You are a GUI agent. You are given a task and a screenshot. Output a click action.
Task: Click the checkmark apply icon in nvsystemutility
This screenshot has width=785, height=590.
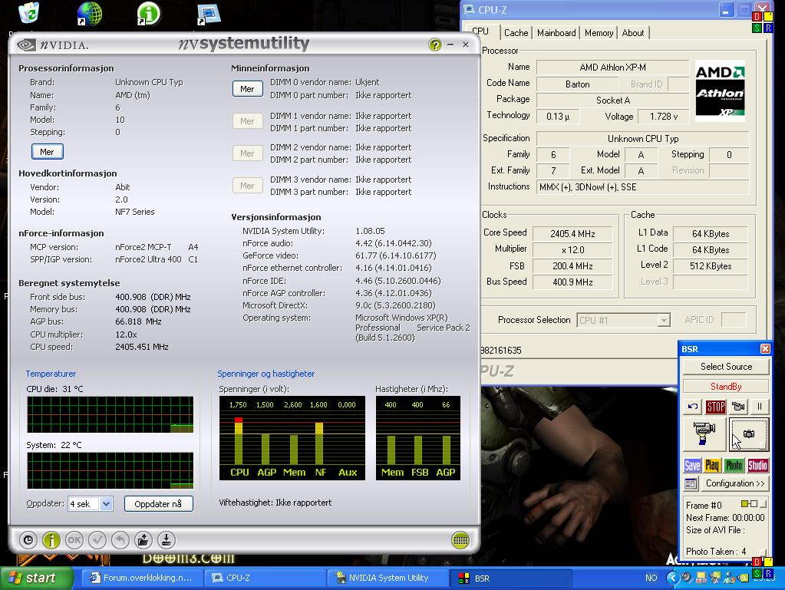pyautogui.click(x=97, y=540)
